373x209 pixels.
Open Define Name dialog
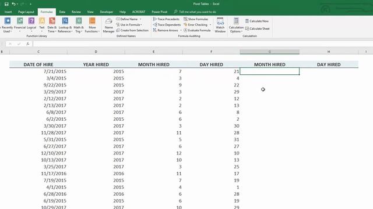(127, 19)
